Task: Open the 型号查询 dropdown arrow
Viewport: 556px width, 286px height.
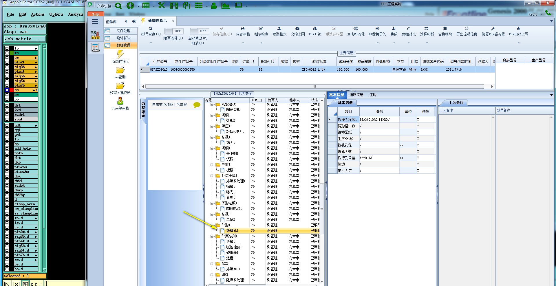Action: click(151, 43)
